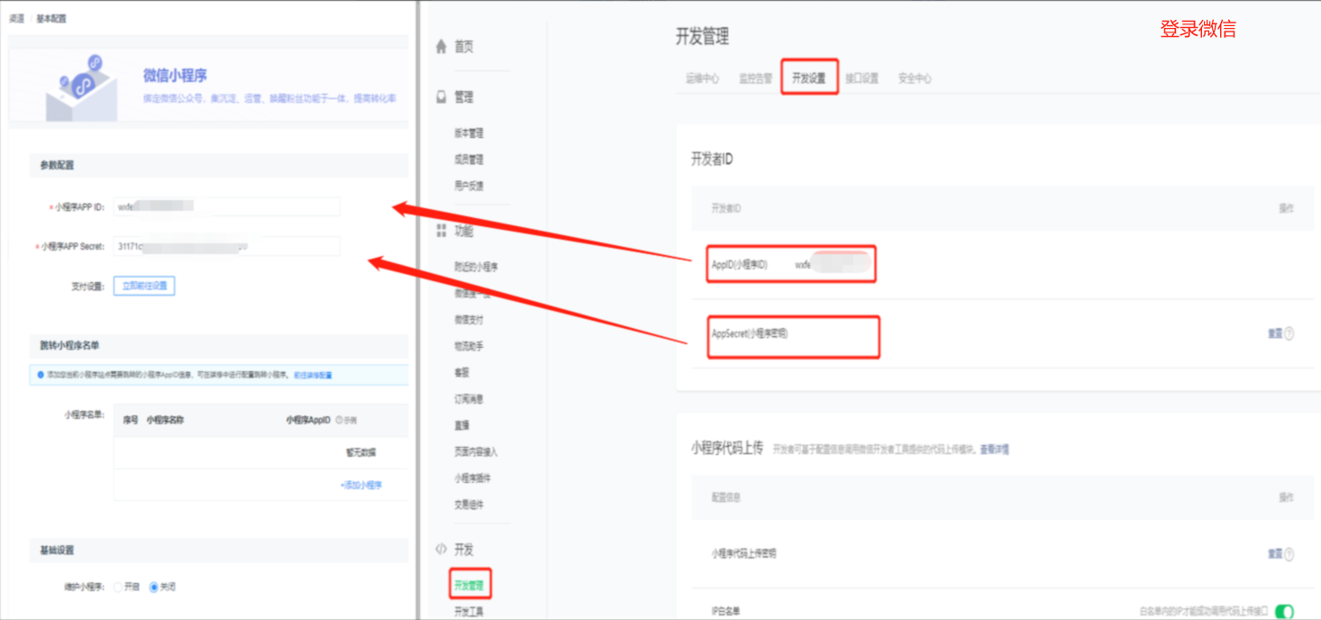
Task: Click the AppID(小程序ID) label
Action: point(740,265)
